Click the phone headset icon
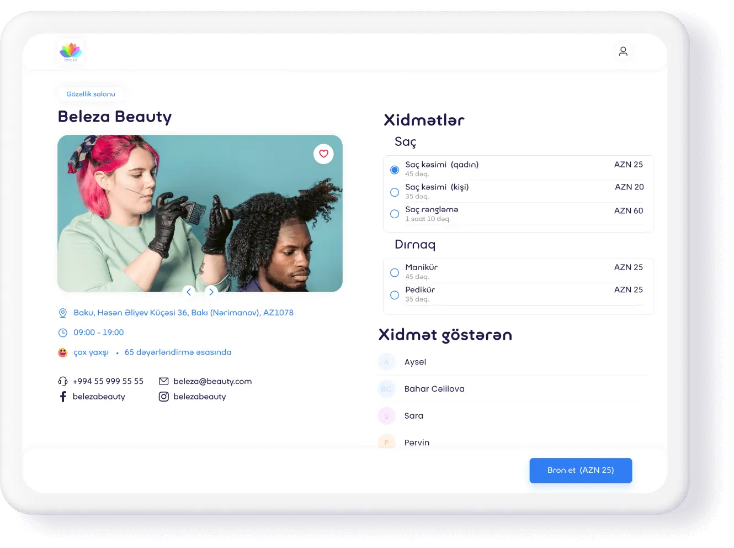This screenshot has height=548, width=734. [63, 381]
